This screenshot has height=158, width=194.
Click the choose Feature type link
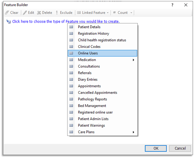point(66,21)
